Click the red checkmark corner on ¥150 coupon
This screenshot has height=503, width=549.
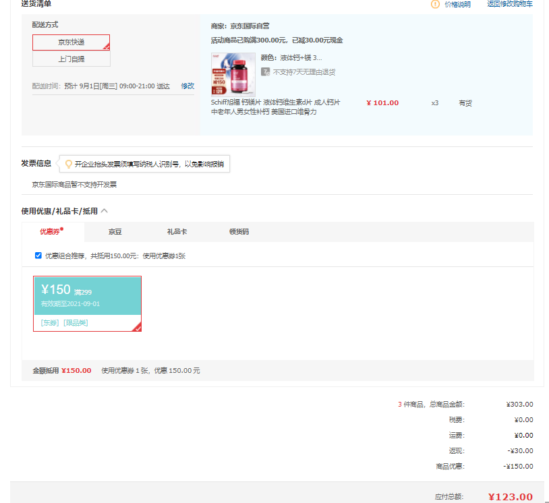136,327
